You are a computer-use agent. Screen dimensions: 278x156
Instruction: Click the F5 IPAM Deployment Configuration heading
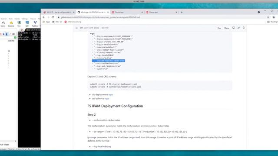click(x=115, y=106)
